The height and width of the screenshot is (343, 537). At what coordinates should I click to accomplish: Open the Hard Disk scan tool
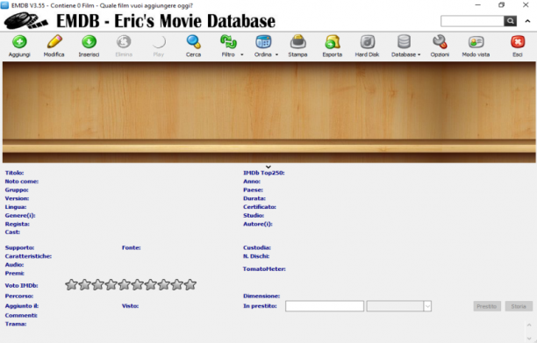point(368,42)
